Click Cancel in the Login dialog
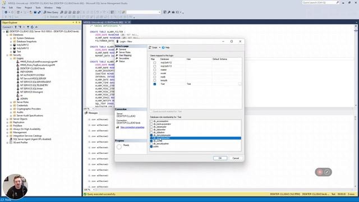 point(236,158)
